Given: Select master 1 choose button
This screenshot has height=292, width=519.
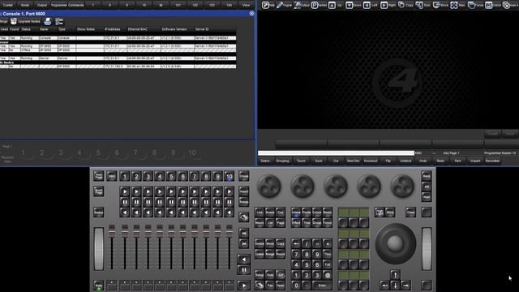Looking at the screenshot, I should [124, 176].
